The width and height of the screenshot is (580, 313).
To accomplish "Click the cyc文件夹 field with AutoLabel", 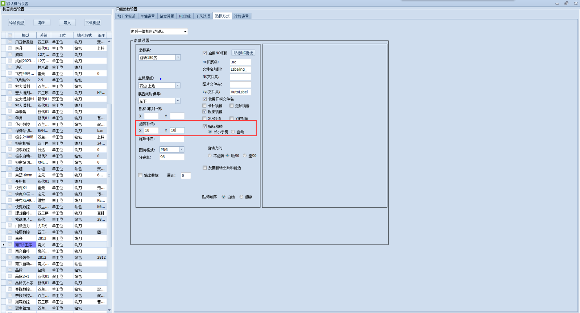I will point(240,92).
